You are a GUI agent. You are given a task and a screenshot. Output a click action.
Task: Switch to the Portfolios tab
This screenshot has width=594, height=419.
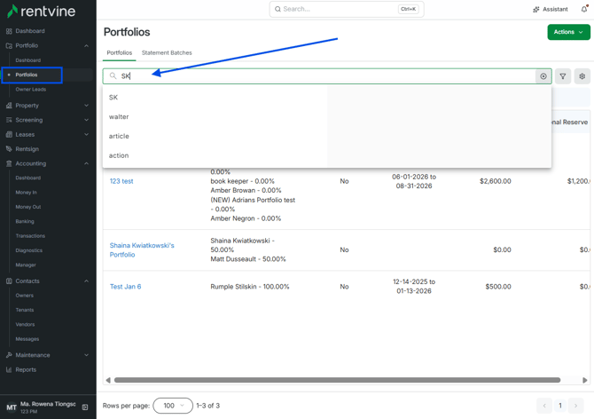[x=120, y=52]
